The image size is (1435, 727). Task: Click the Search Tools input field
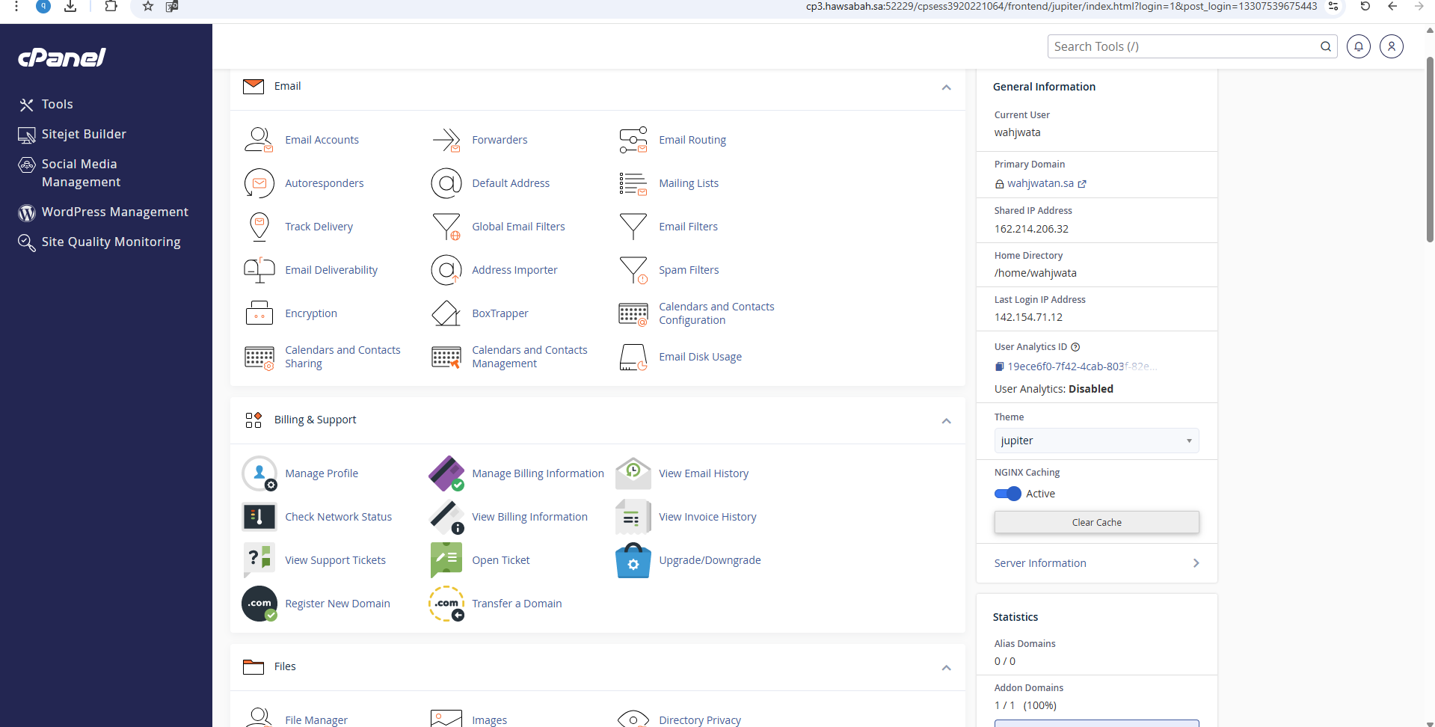[x=1183, y=46]
